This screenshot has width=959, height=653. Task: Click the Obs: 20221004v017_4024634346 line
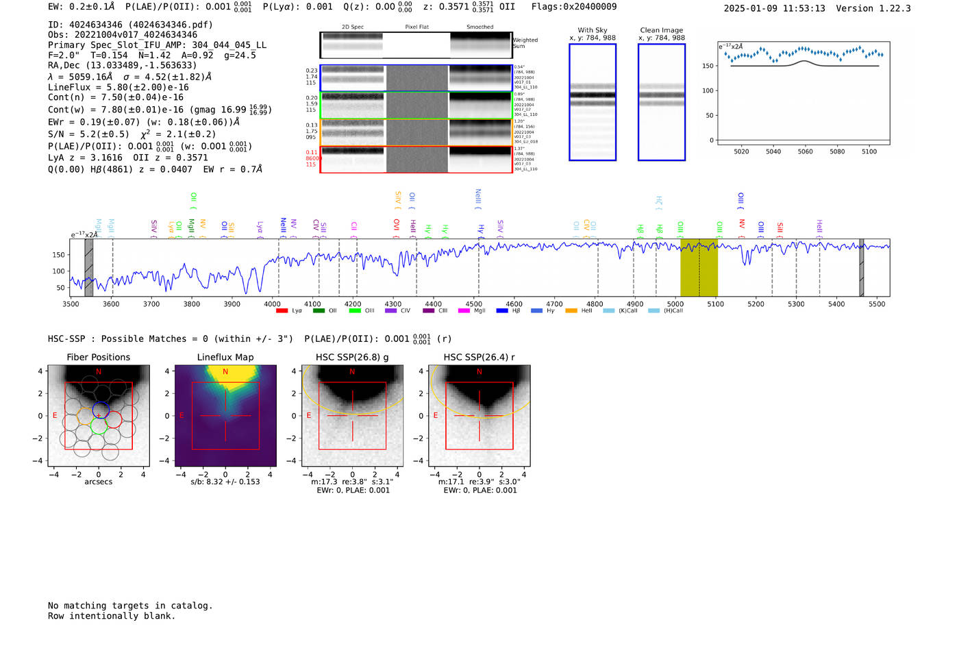coord(123,35)
